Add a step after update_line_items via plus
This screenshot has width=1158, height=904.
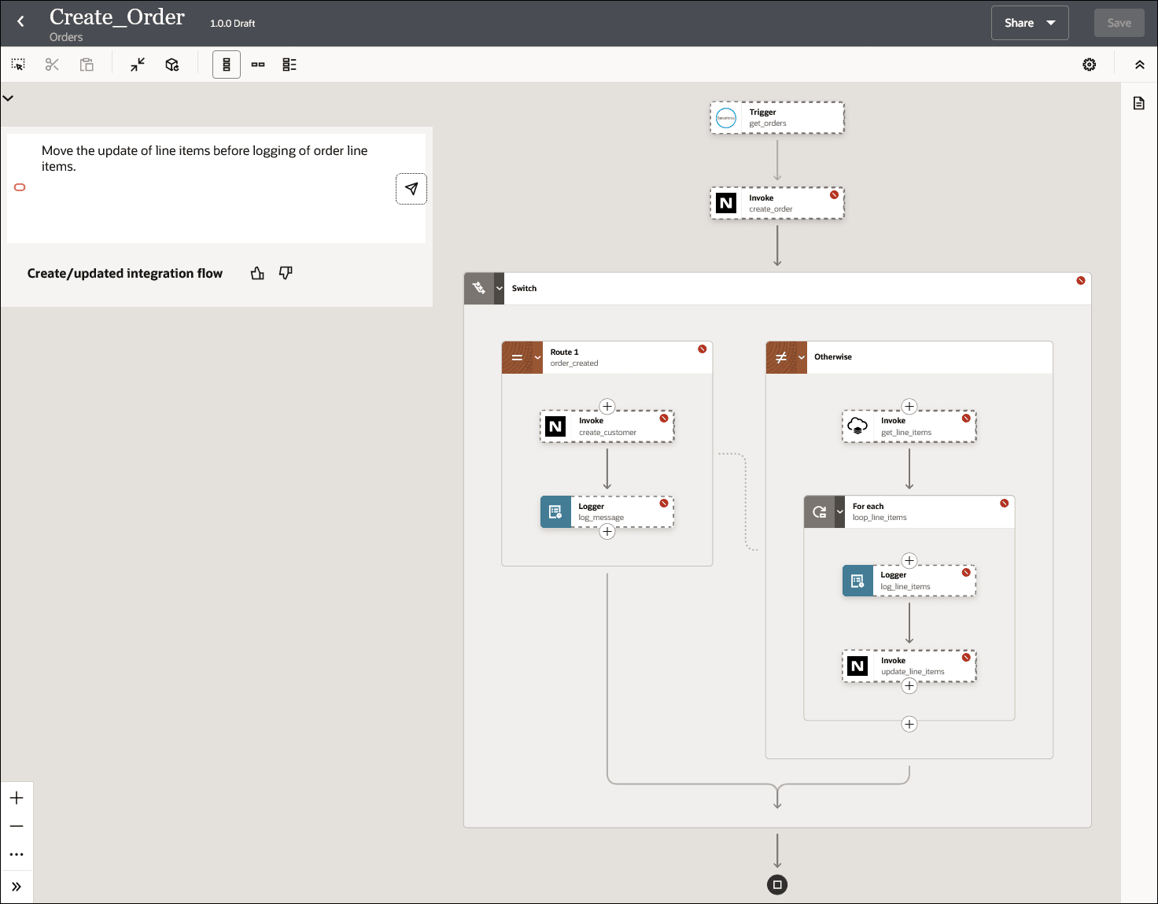(x=909, y=685)
